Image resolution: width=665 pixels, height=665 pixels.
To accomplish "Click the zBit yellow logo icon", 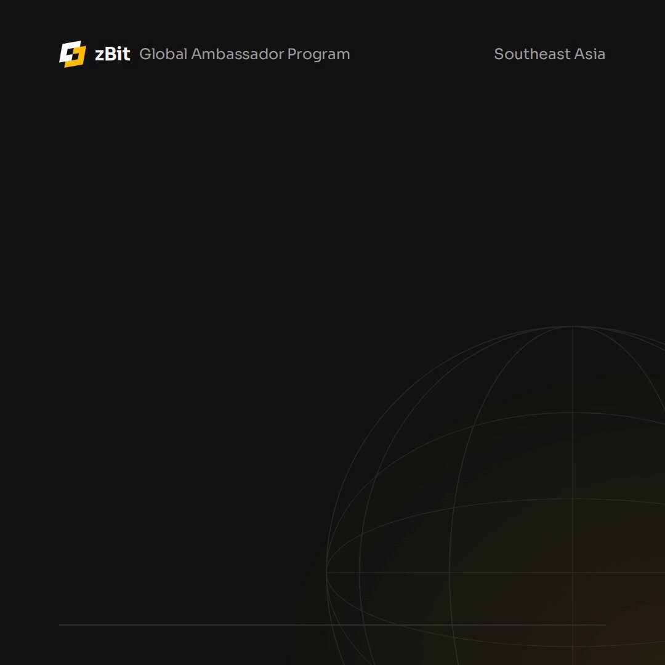I will pos(73,54).
